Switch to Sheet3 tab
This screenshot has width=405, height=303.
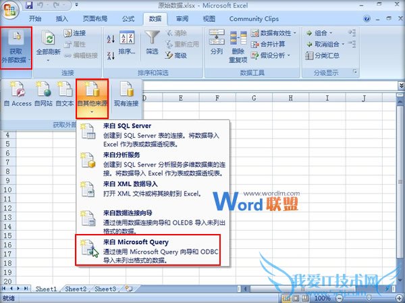[105, 289]
